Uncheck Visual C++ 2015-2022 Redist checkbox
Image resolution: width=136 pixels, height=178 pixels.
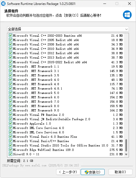[x=10, y=62]
